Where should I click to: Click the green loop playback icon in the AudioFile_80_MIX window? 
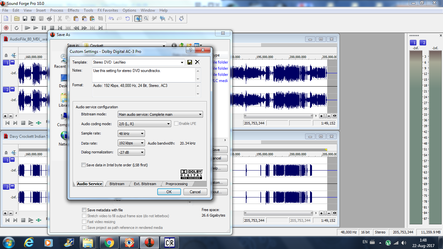[39, 123]
